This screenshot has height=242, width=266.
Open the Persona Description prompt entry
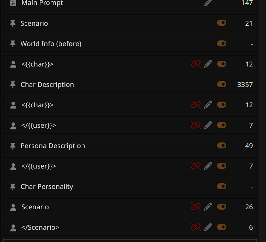[53, 146]
